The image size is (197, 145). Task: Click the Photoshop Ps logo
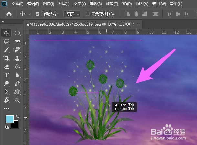click(x=4, y=4)
